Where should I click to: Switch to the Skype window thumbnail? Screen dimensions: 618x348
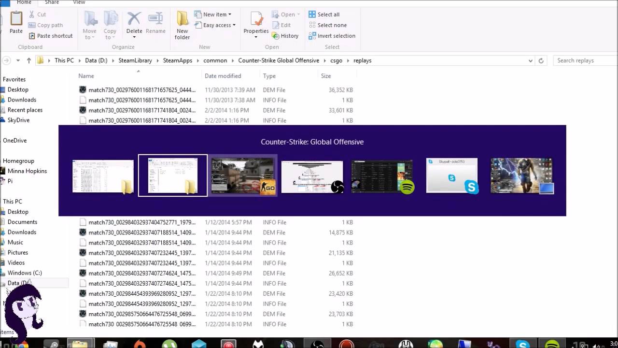(452, 176)
